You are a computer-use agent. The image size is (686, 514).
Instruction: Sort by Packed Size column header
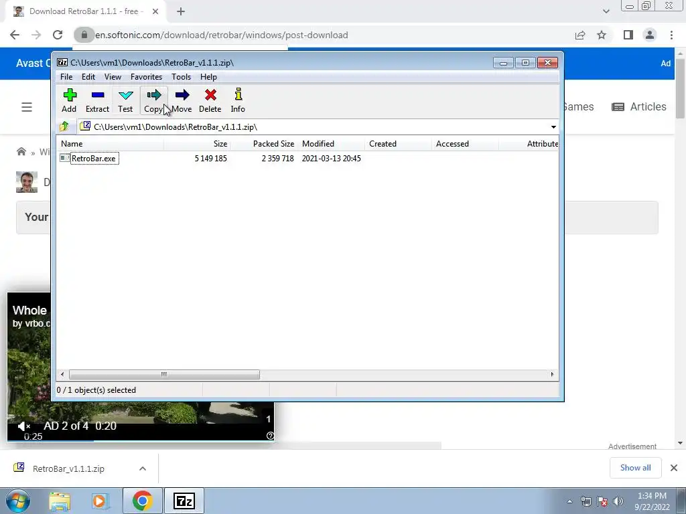tap(264, 144)
